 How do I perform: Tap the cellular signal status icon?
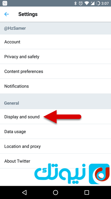coord(92,3)
